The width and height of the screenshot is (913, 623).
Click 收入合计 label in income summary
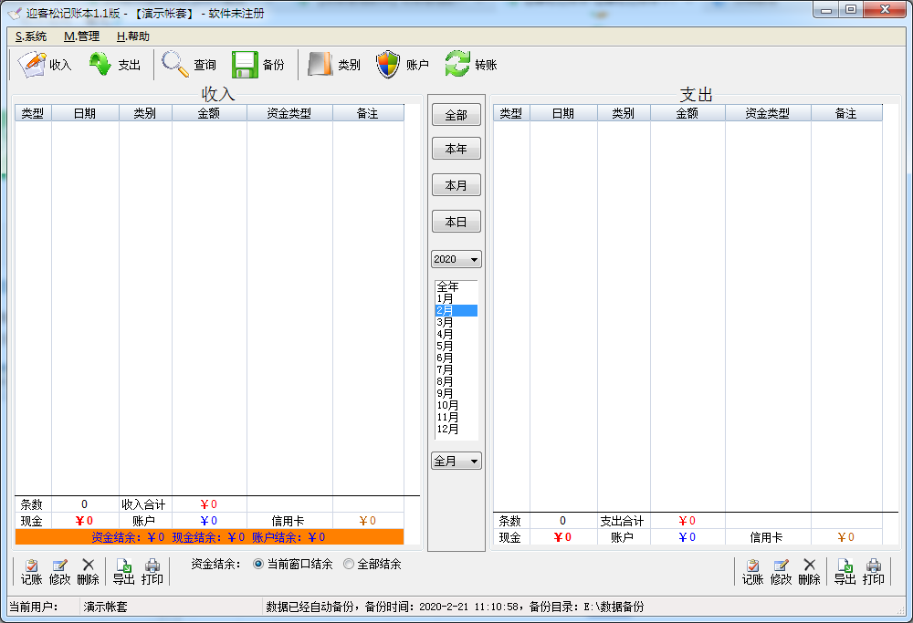point(144,504)
